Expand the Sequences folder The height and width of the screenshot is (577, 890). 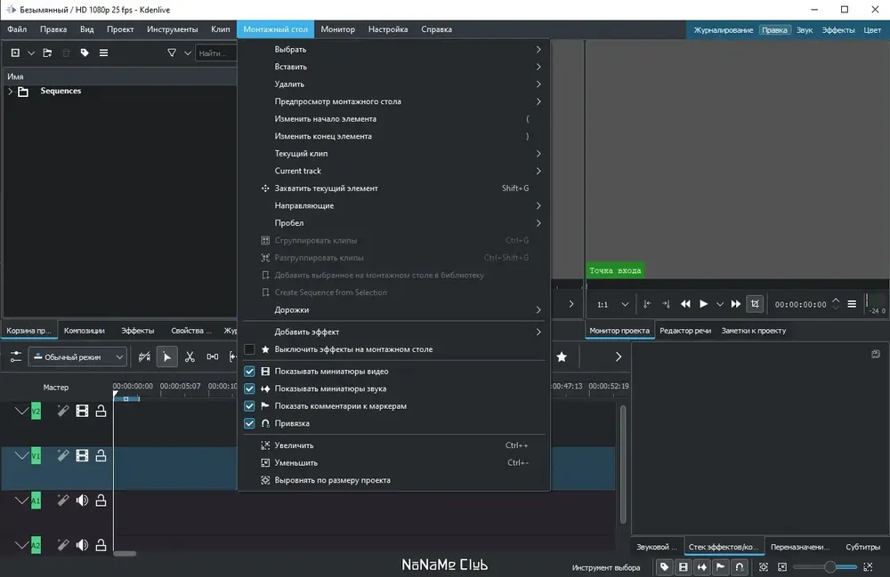(10, 91)
